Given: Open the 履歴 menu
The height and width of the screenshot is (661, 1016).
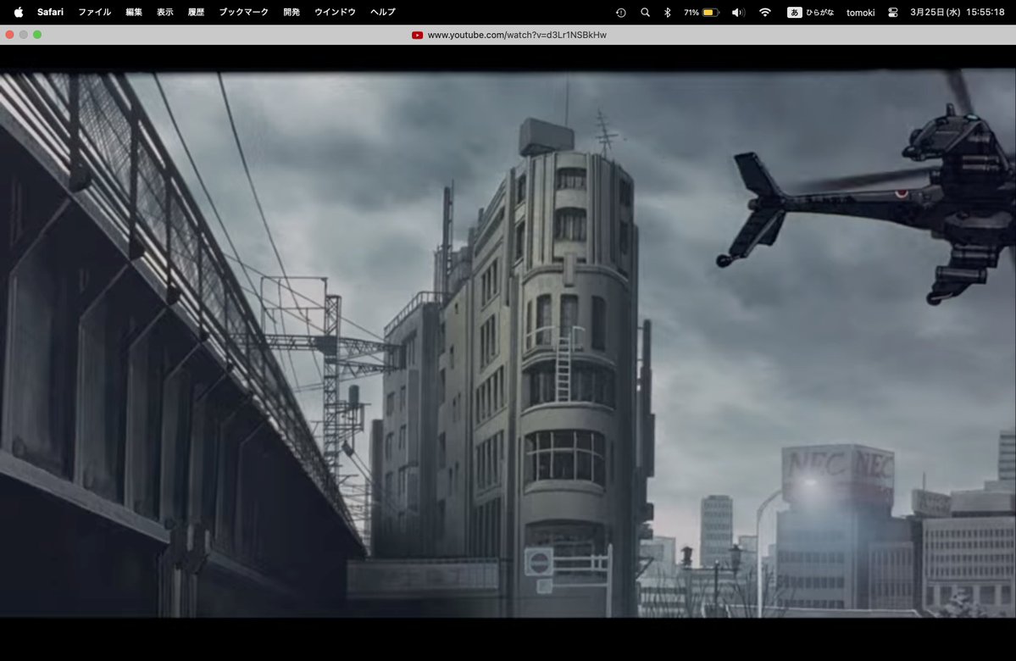Looking at the screenshot, I should coord(197,12).
